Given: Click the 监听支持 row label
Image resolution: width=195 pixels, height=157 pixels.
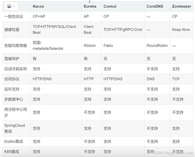Looking at the screenshot, I should pyautogui.click(x=12, y=89).
